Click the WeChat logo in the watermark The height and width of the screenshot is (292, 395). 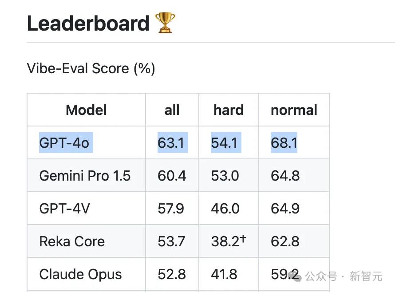(x=295, y=276)
